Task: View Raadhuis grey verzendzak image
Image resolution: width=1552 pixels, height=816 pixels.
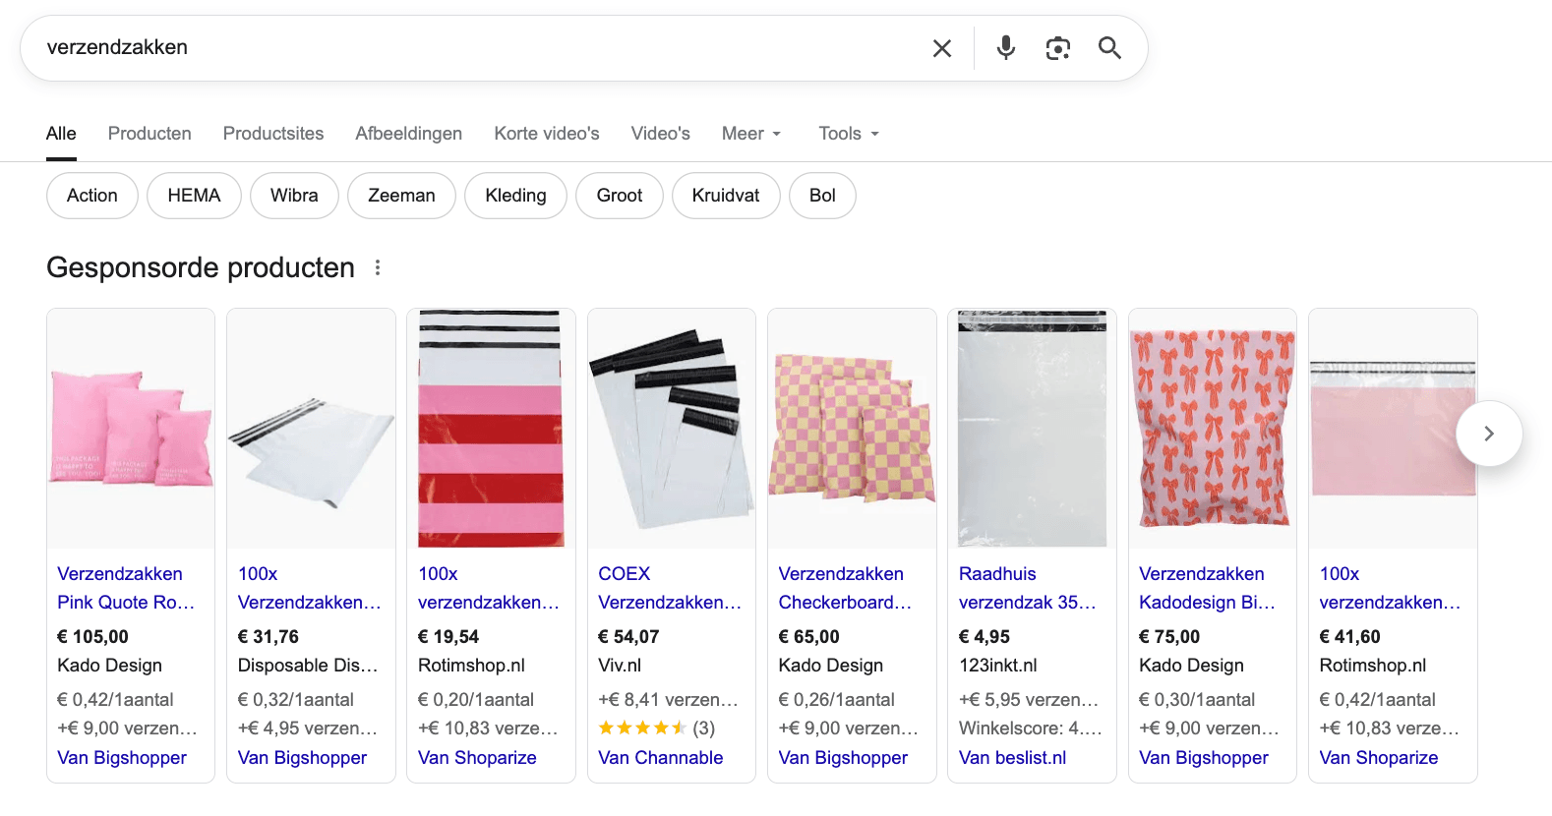Action: [x=1032, y=429]
